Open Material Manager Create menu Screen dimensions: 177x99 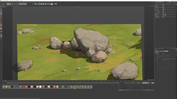click(5, 84)
